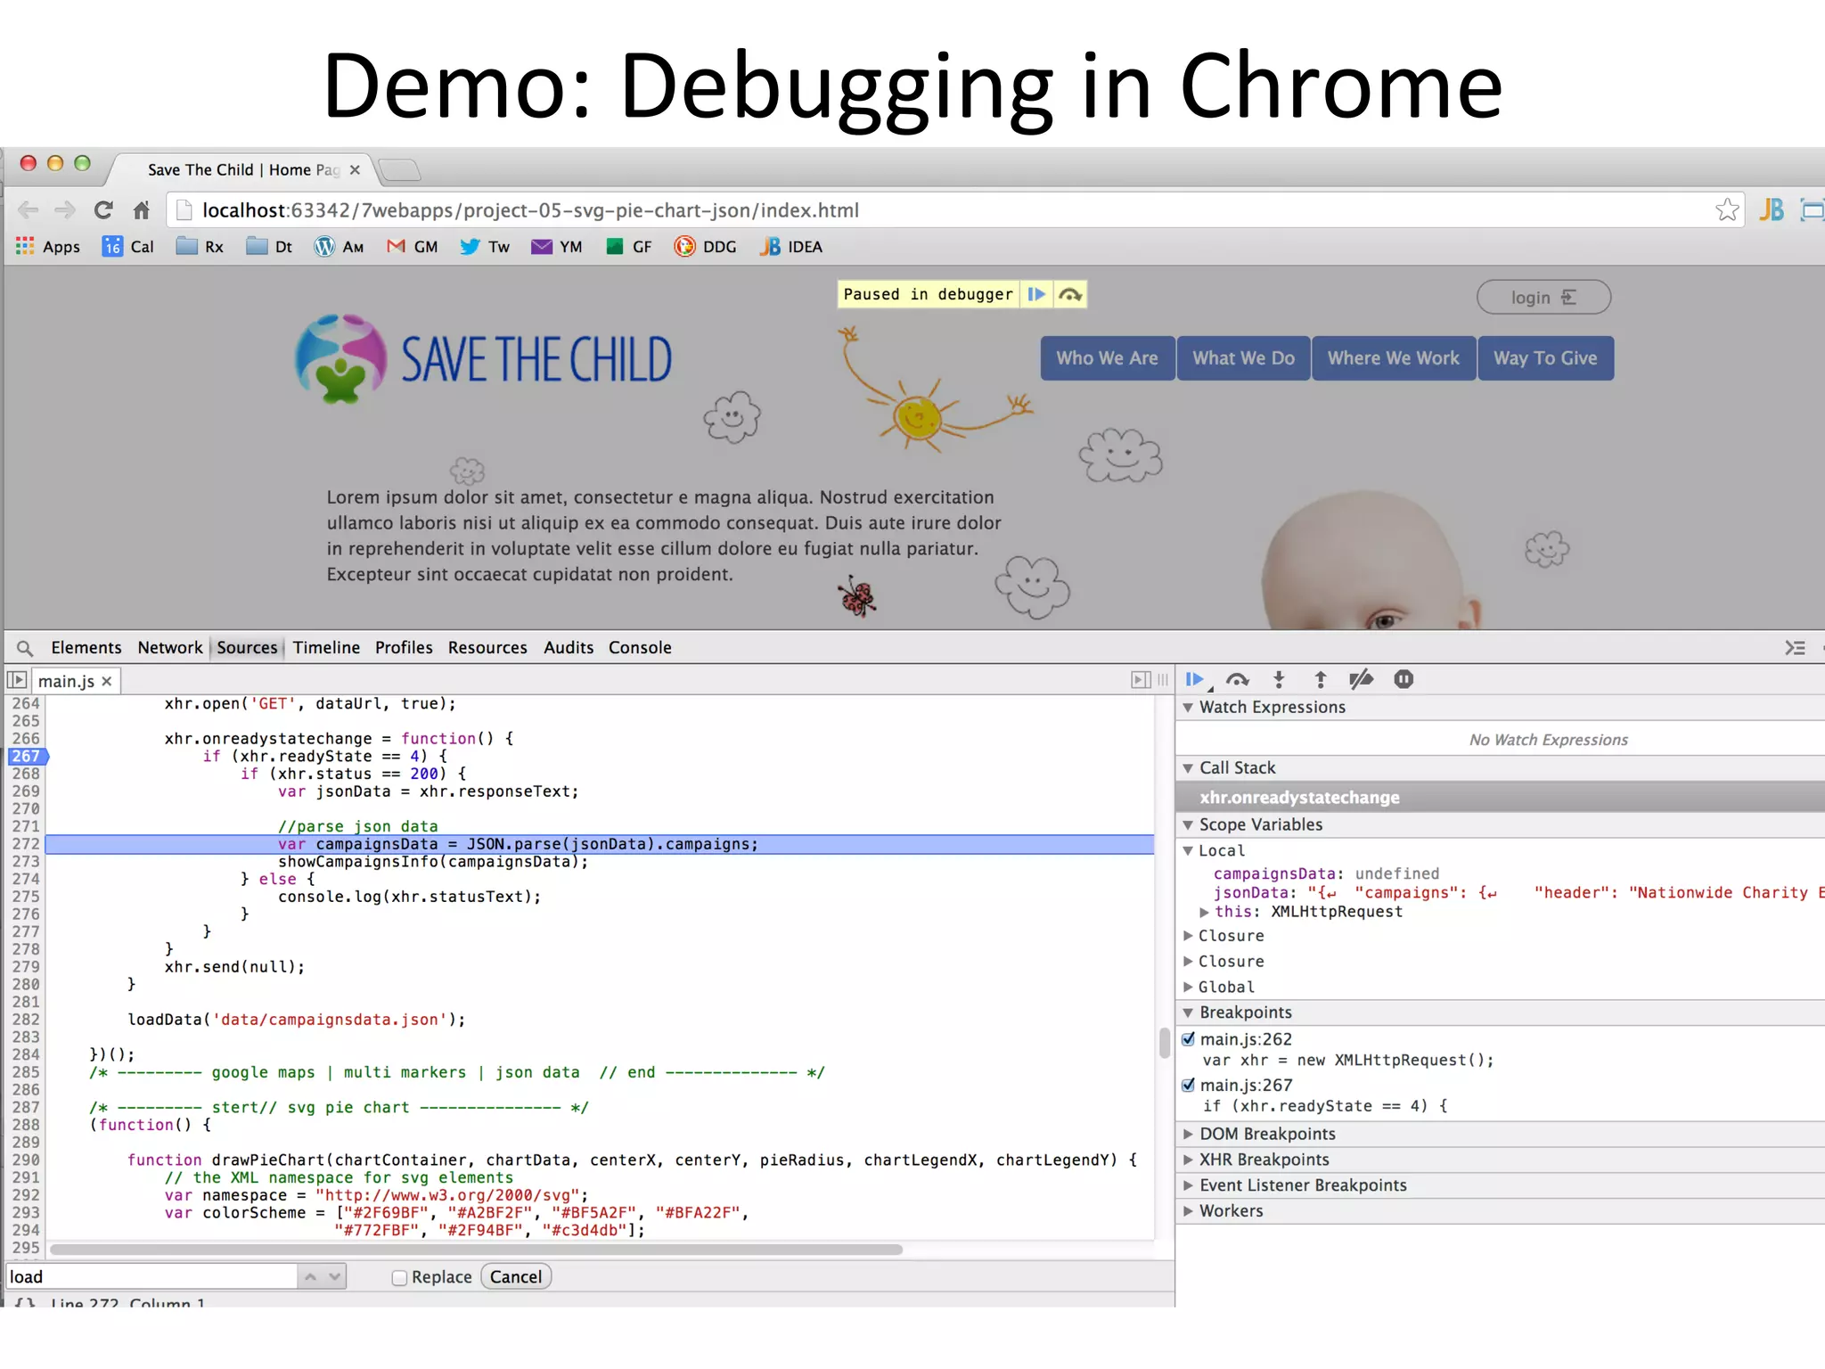Click the DevTools search magnifier icon
Viewport: 1825px width, 1369px height.
click(x=25, y=648)
